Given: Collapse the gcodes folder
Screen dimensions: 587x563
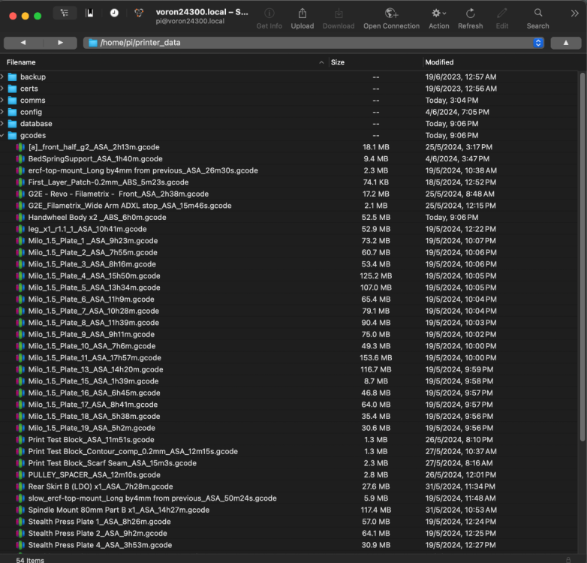Looking at the screenshot, I should 2,136.
